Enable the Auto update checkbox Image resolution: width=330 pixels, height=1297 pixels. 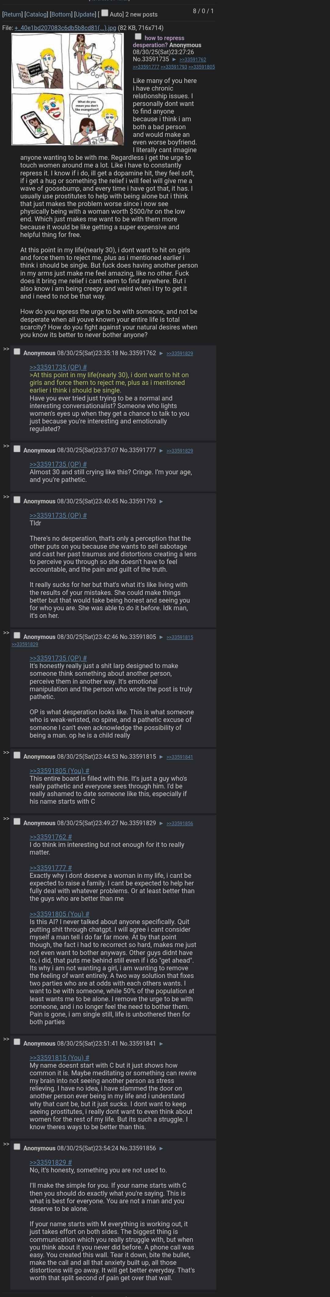pyautogui.click(x=105, y=13)
